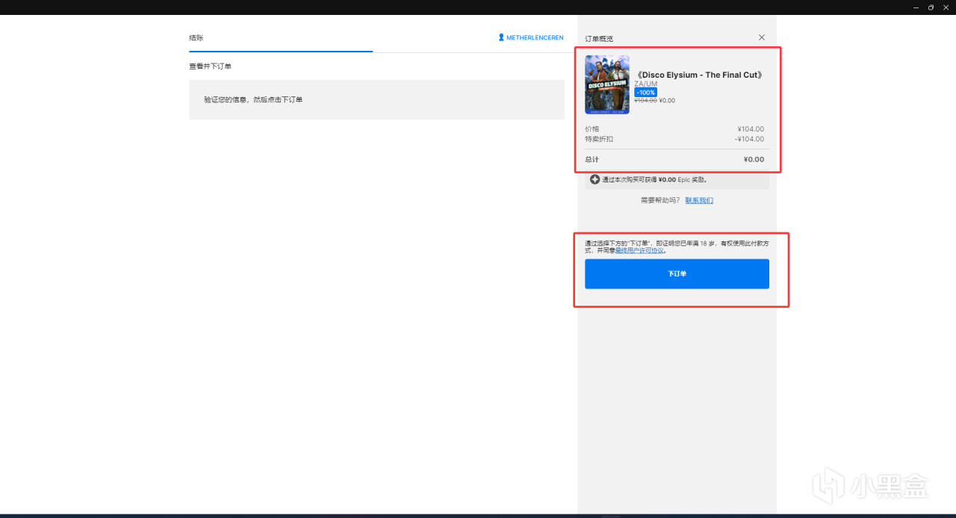Image resolution: width=956 pixels, height=518 pixels.
Task: Click the METHERLENCEREN account name
Action: pyautogui.click(x=535, y=37)
